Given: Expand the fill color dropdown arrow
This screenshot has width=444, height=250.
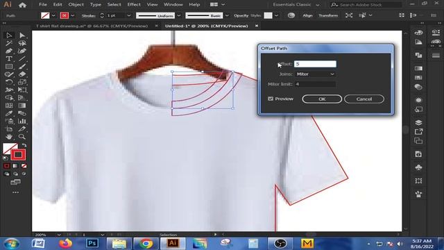Looking at the screenshot, I should coord(53,15).
